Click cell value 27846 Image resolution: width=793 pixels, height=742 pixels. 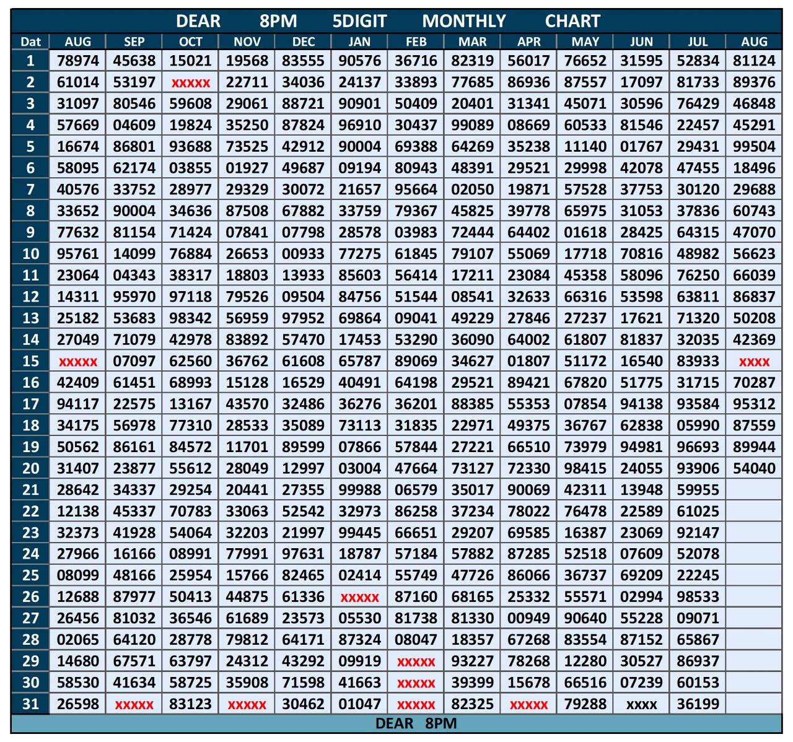[x=528, y=318]
